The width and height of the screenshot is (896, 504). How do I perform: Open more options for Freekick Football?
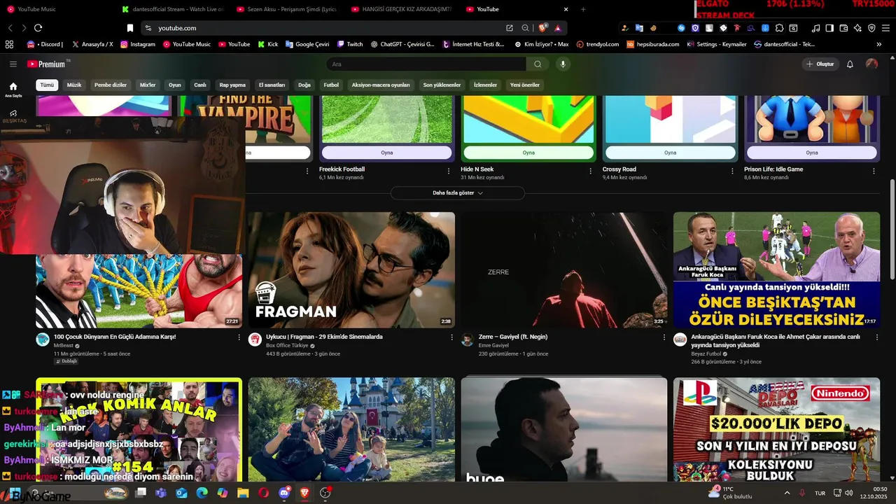[449, 171]
